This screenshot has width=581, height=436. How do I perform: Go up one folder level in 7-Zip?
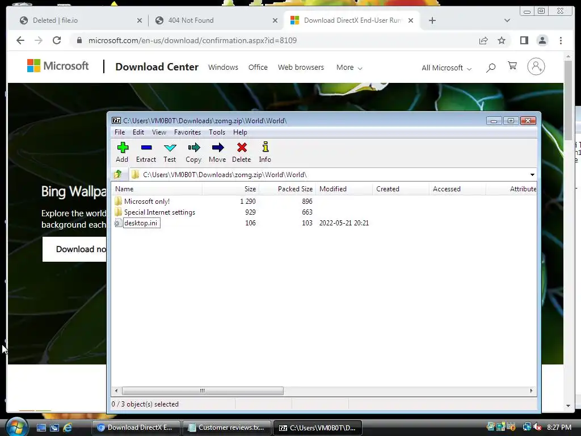point(118,174)
